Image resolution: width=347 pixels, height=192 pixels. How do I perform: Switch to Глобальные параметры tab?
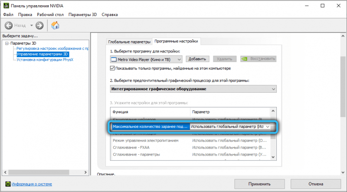click(129, 42)
